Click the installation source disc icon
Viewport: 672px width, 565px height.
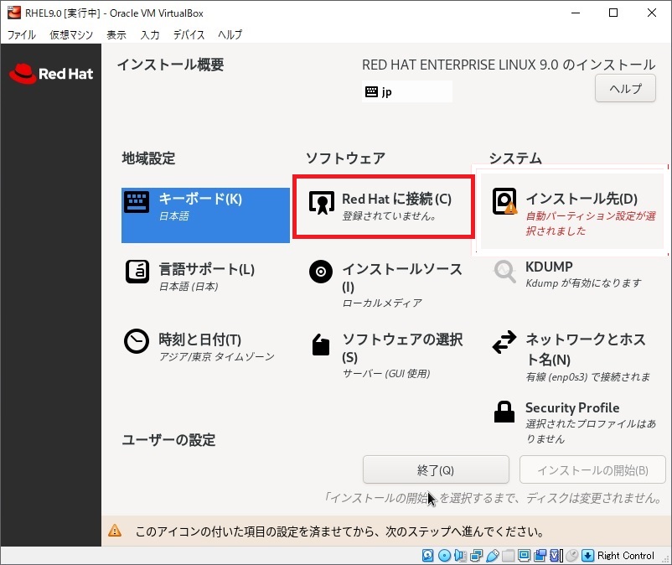(321, 272)
